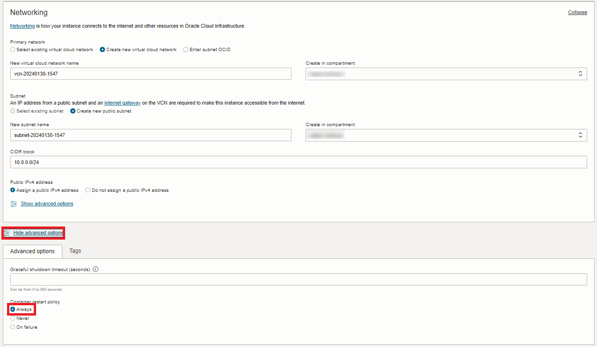Open the Advanced options tab
Image resolution: width=597 pixels, height=347 pixels.
point(32,251)
